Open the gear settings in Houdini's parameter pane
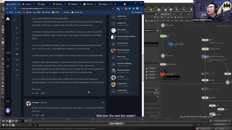This screenshot has height=130, width=232. click(x=146, y=21)
